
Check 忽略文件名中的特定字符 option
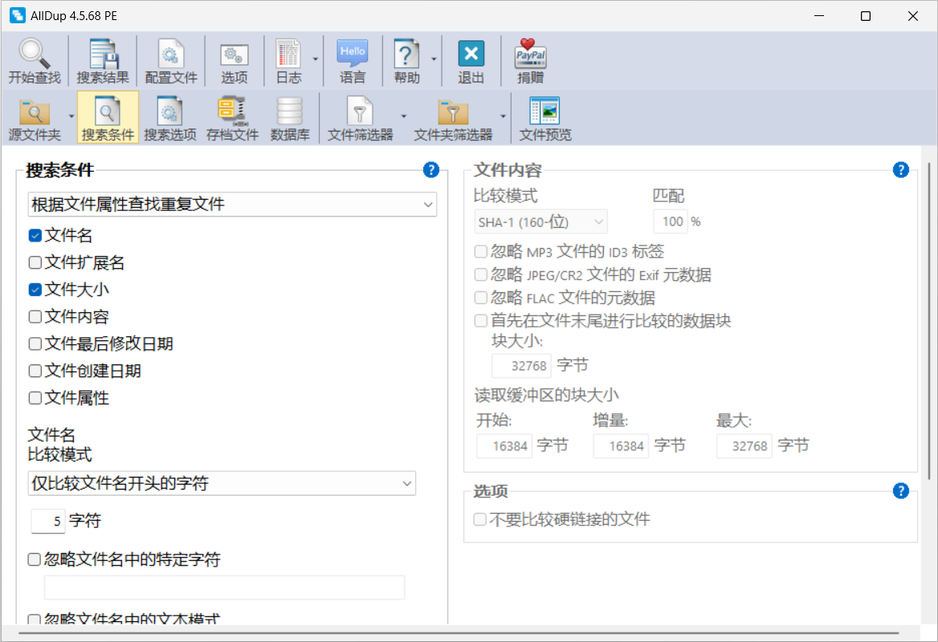coord(35,560)
